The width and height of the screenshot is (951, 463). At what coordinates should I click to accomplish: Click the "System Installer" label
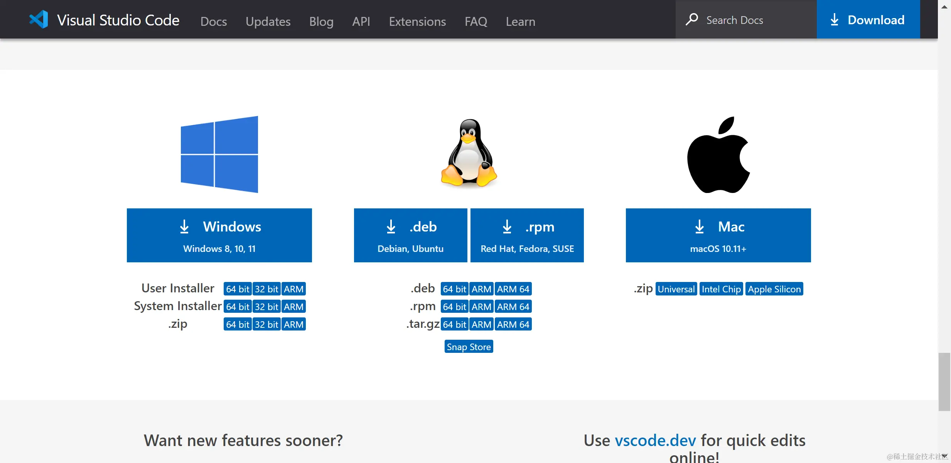(178, 306)
